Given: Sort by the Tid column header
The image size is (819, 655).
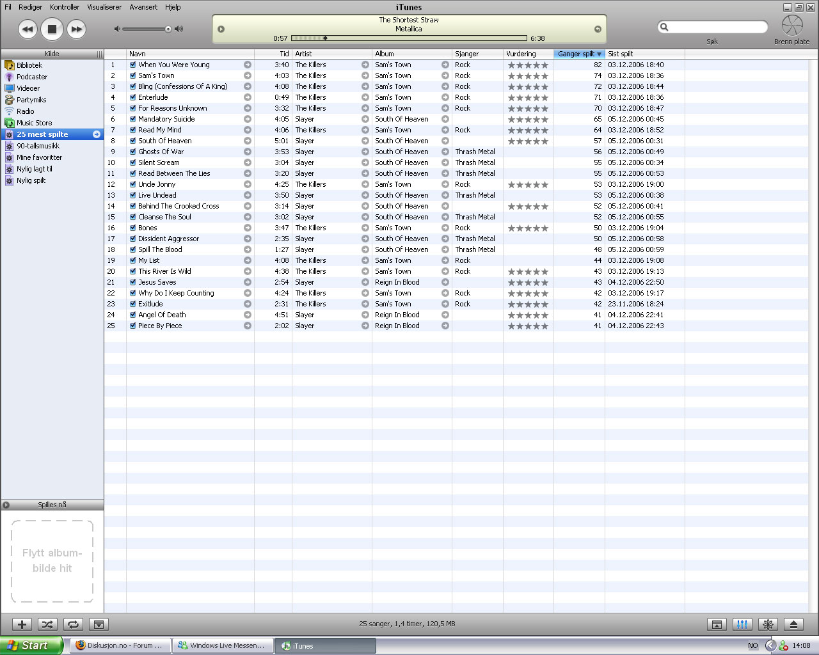Looking at the screenshot, I should point(273,54).
